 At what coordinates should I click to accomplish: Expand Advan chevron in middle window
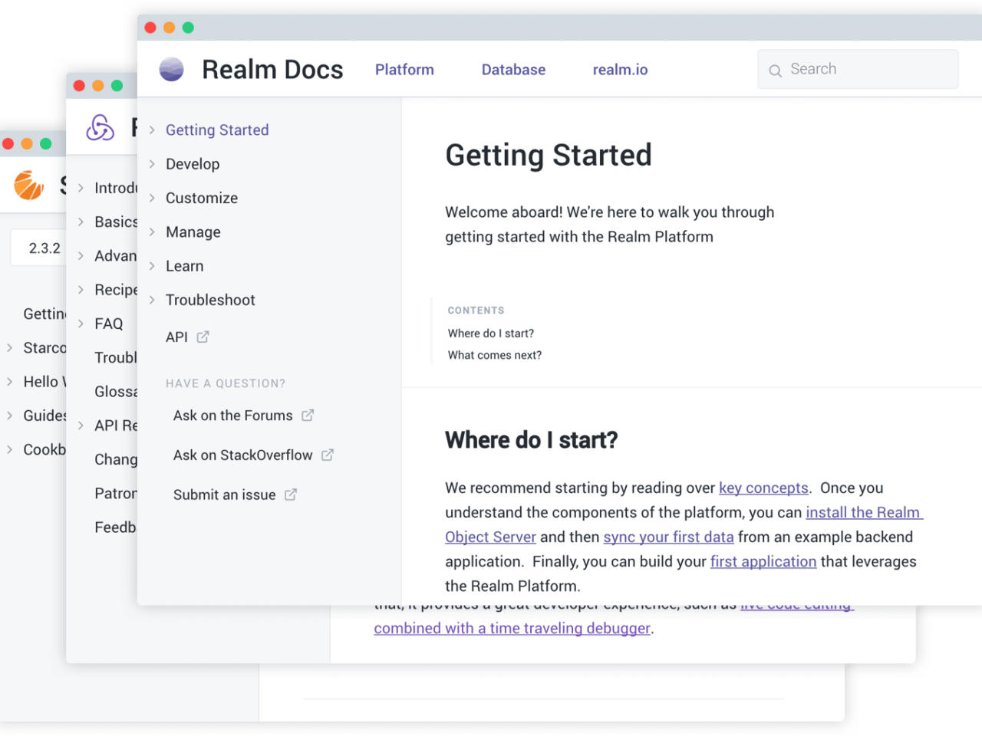coord(81,255)
